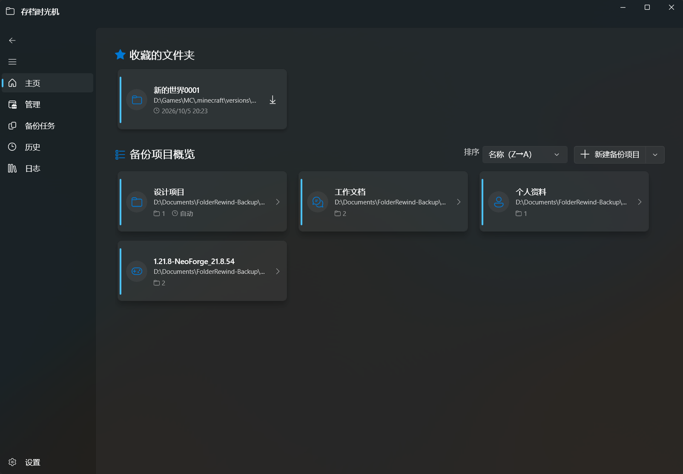This screenshot has width=683, height=474.
Task: Open the 个人资料 card chevron
Action: point(640,202)
